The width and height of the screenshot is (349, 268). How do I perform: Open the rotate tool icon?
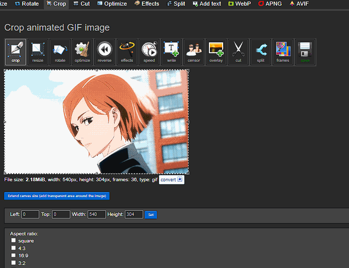point(60,52)
